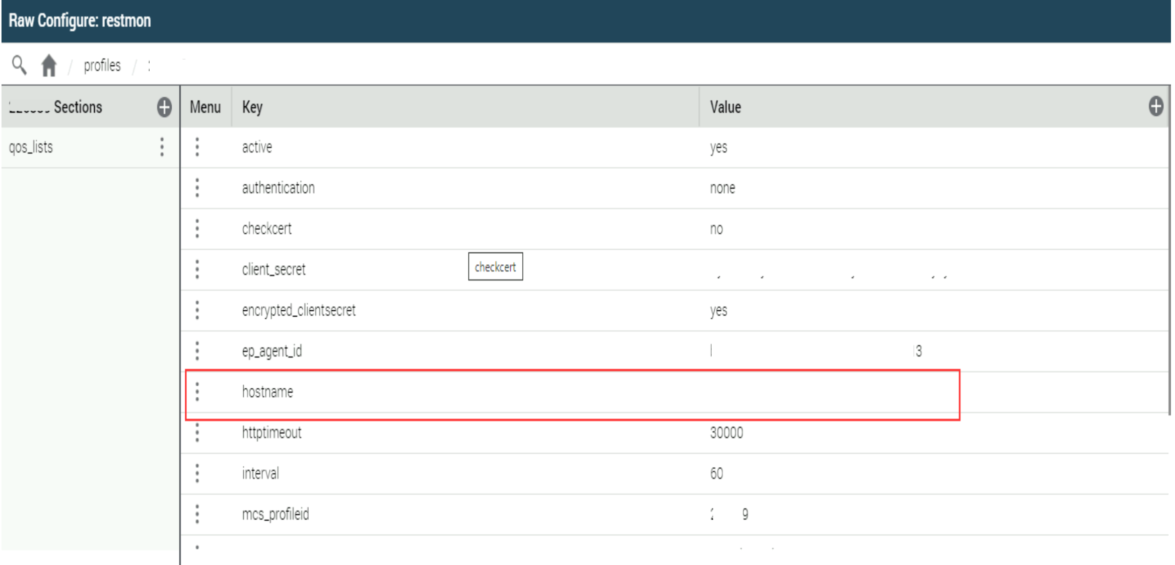
Task: Open kebab menu for hostname row
Action: 197,392
